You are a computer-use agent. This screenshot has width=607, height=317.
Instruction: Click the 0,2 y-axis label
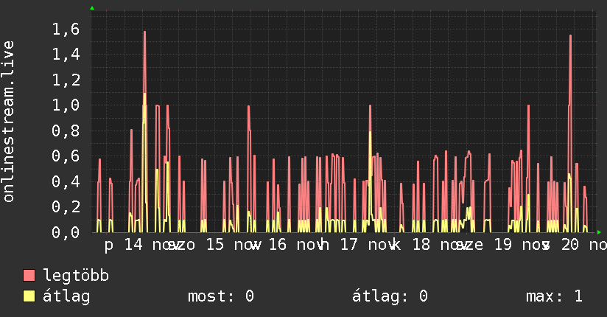pos(66,207)
